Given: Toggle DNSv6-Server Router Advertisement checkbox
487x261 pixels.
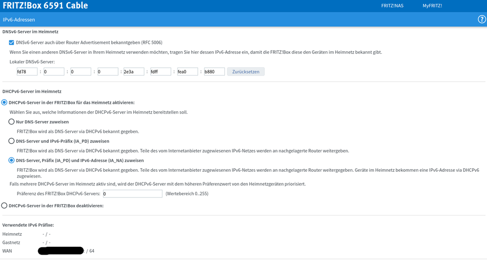Looking at the screenshot, I should click(12, 42).
